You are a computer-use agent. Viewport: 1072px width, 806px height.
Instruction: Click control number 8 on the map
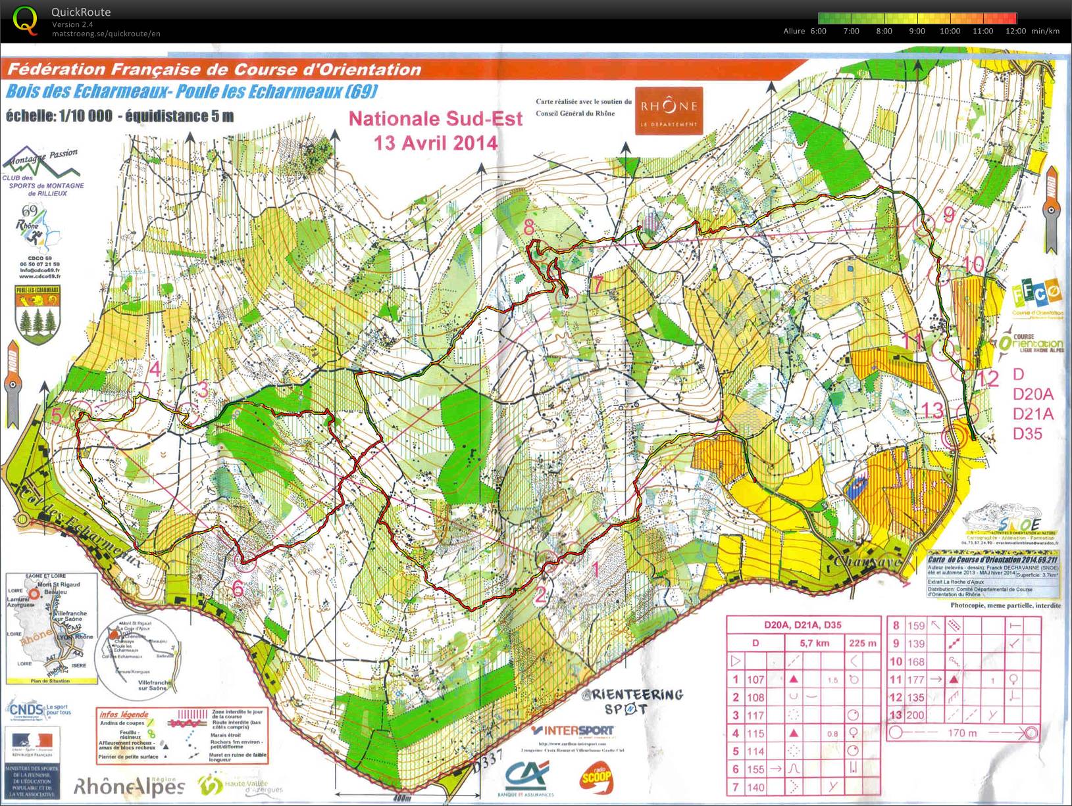coord(529,227)
